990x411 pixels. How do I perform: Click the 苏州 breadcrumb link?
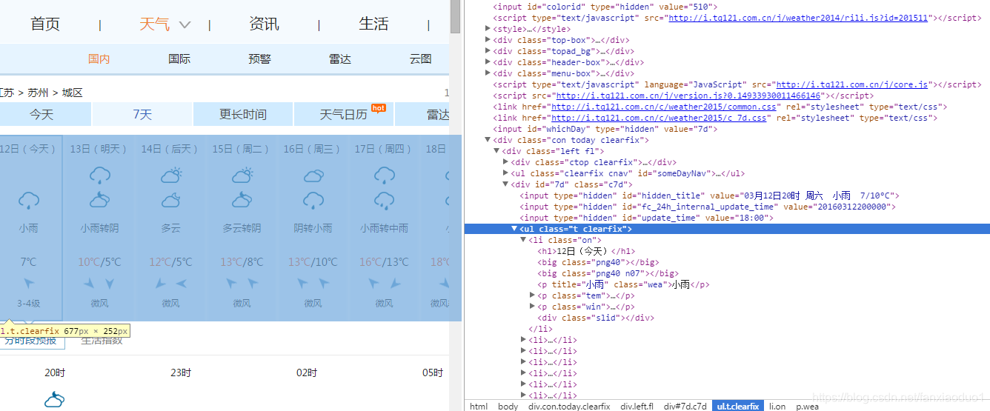[x=39, y=93]
